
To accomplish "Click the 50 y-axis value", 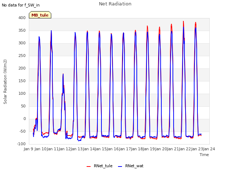I will click(x=23, y=106).
